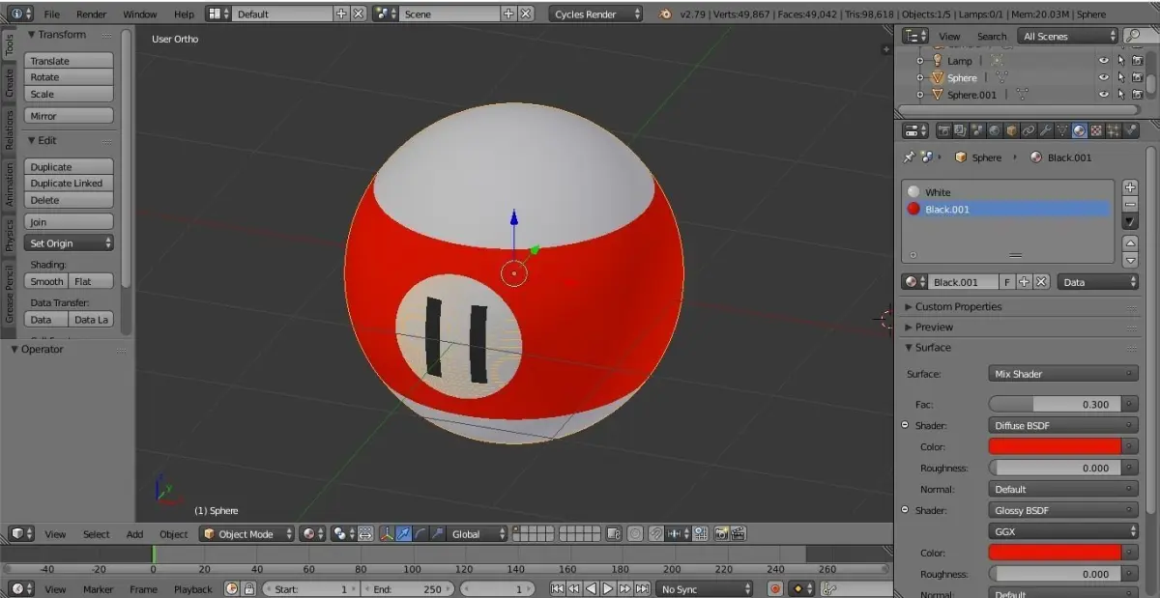Toggle visibility eye for Sphere
Screen dimensions: 1160x598
[x=1104, y=77]
